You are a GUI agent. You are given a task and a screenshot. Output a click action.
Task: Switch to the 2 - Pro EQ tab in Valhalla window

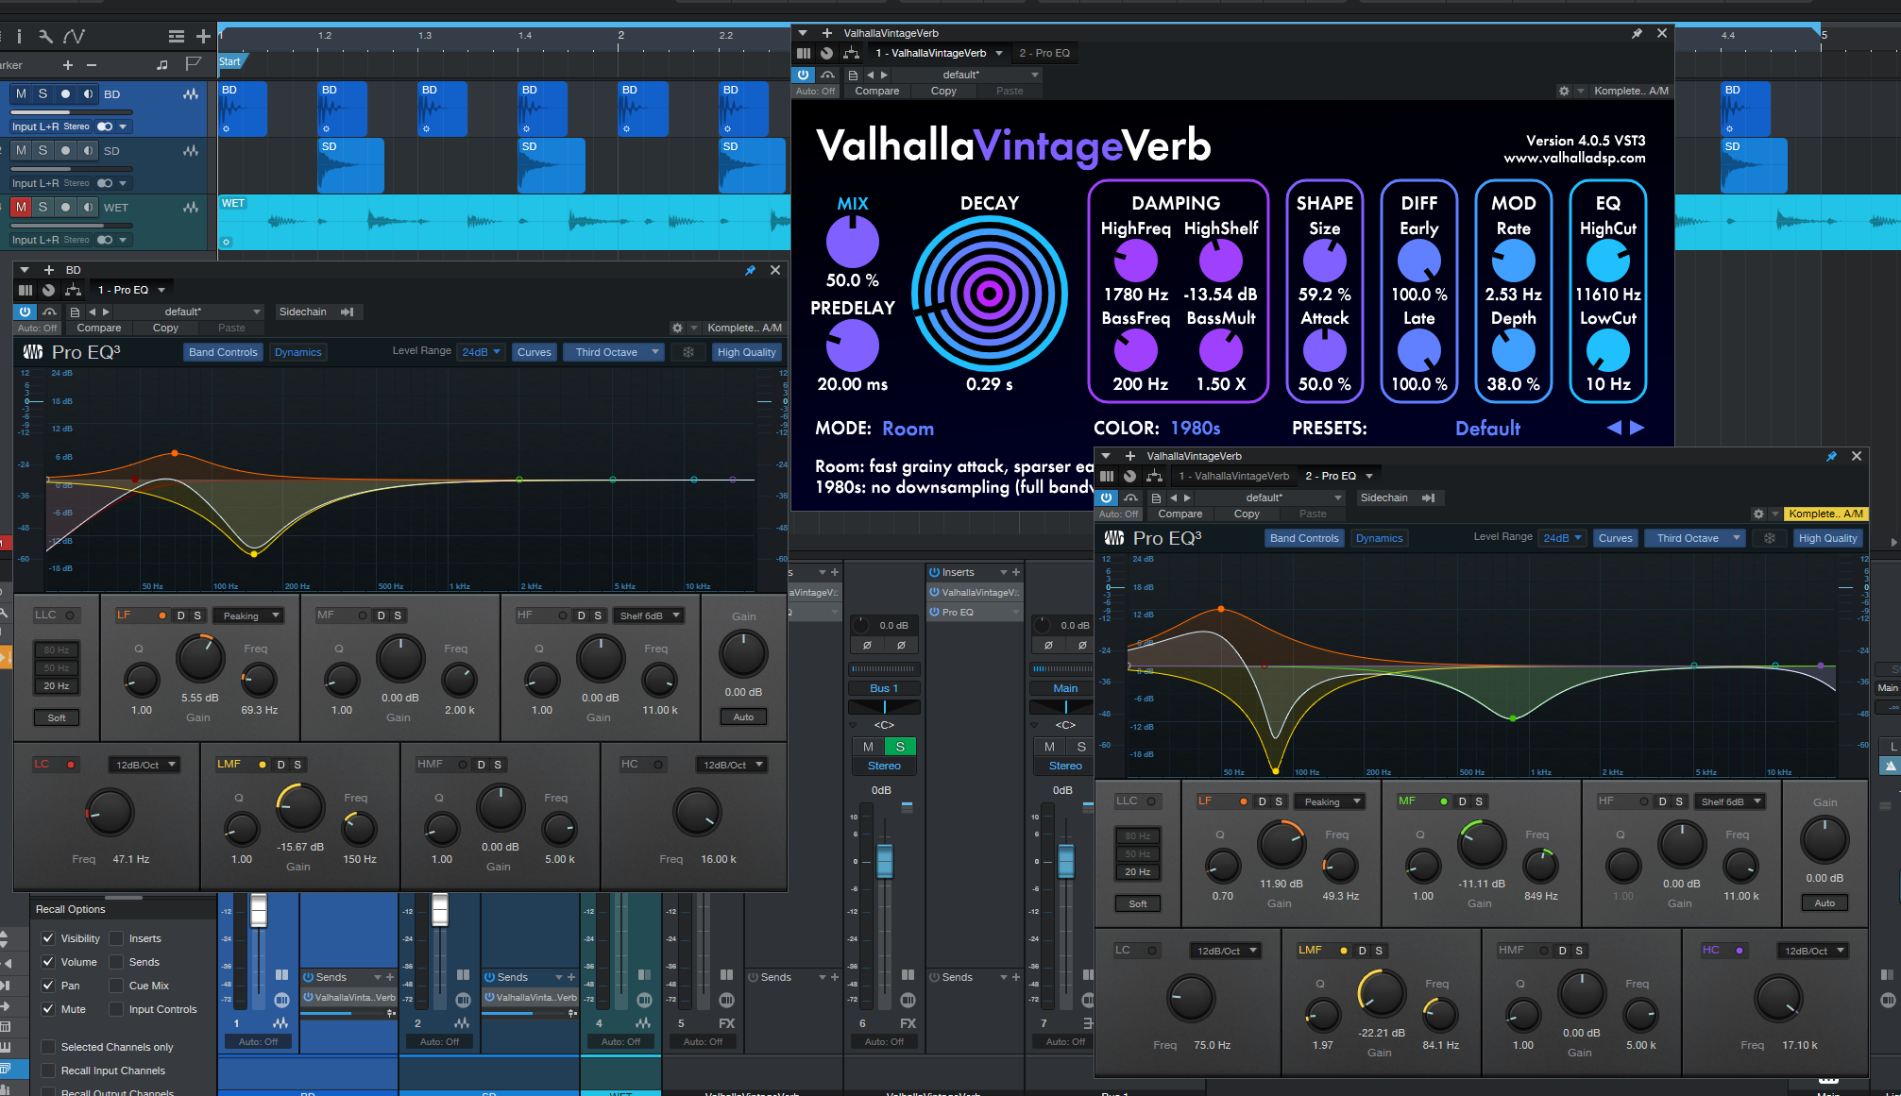[1044, 53]
